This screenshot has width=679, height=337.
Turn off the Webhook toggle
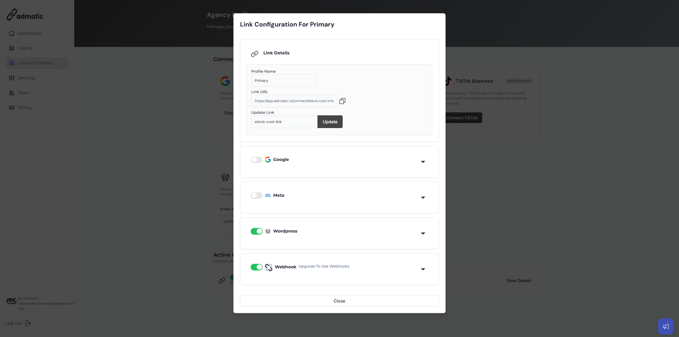click(x=256, y=267)
